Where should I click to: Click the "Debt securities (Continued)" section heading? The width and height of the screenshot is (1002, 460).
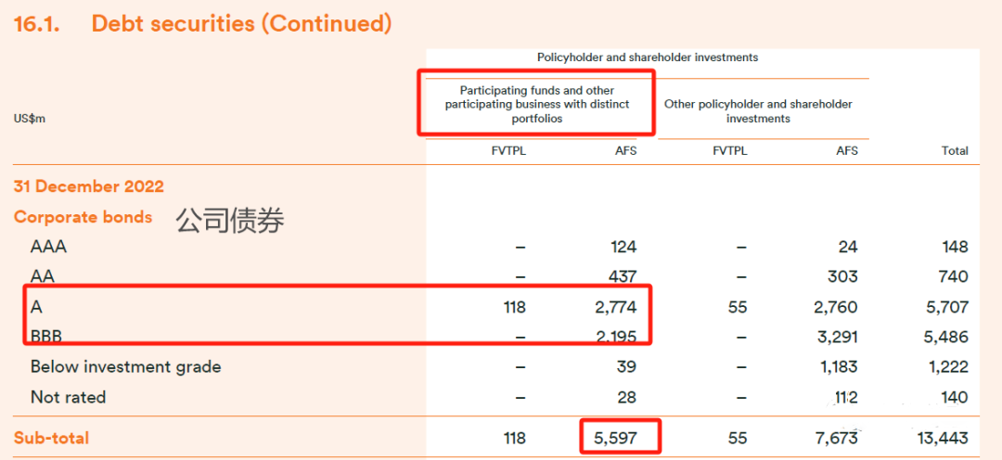241,24
